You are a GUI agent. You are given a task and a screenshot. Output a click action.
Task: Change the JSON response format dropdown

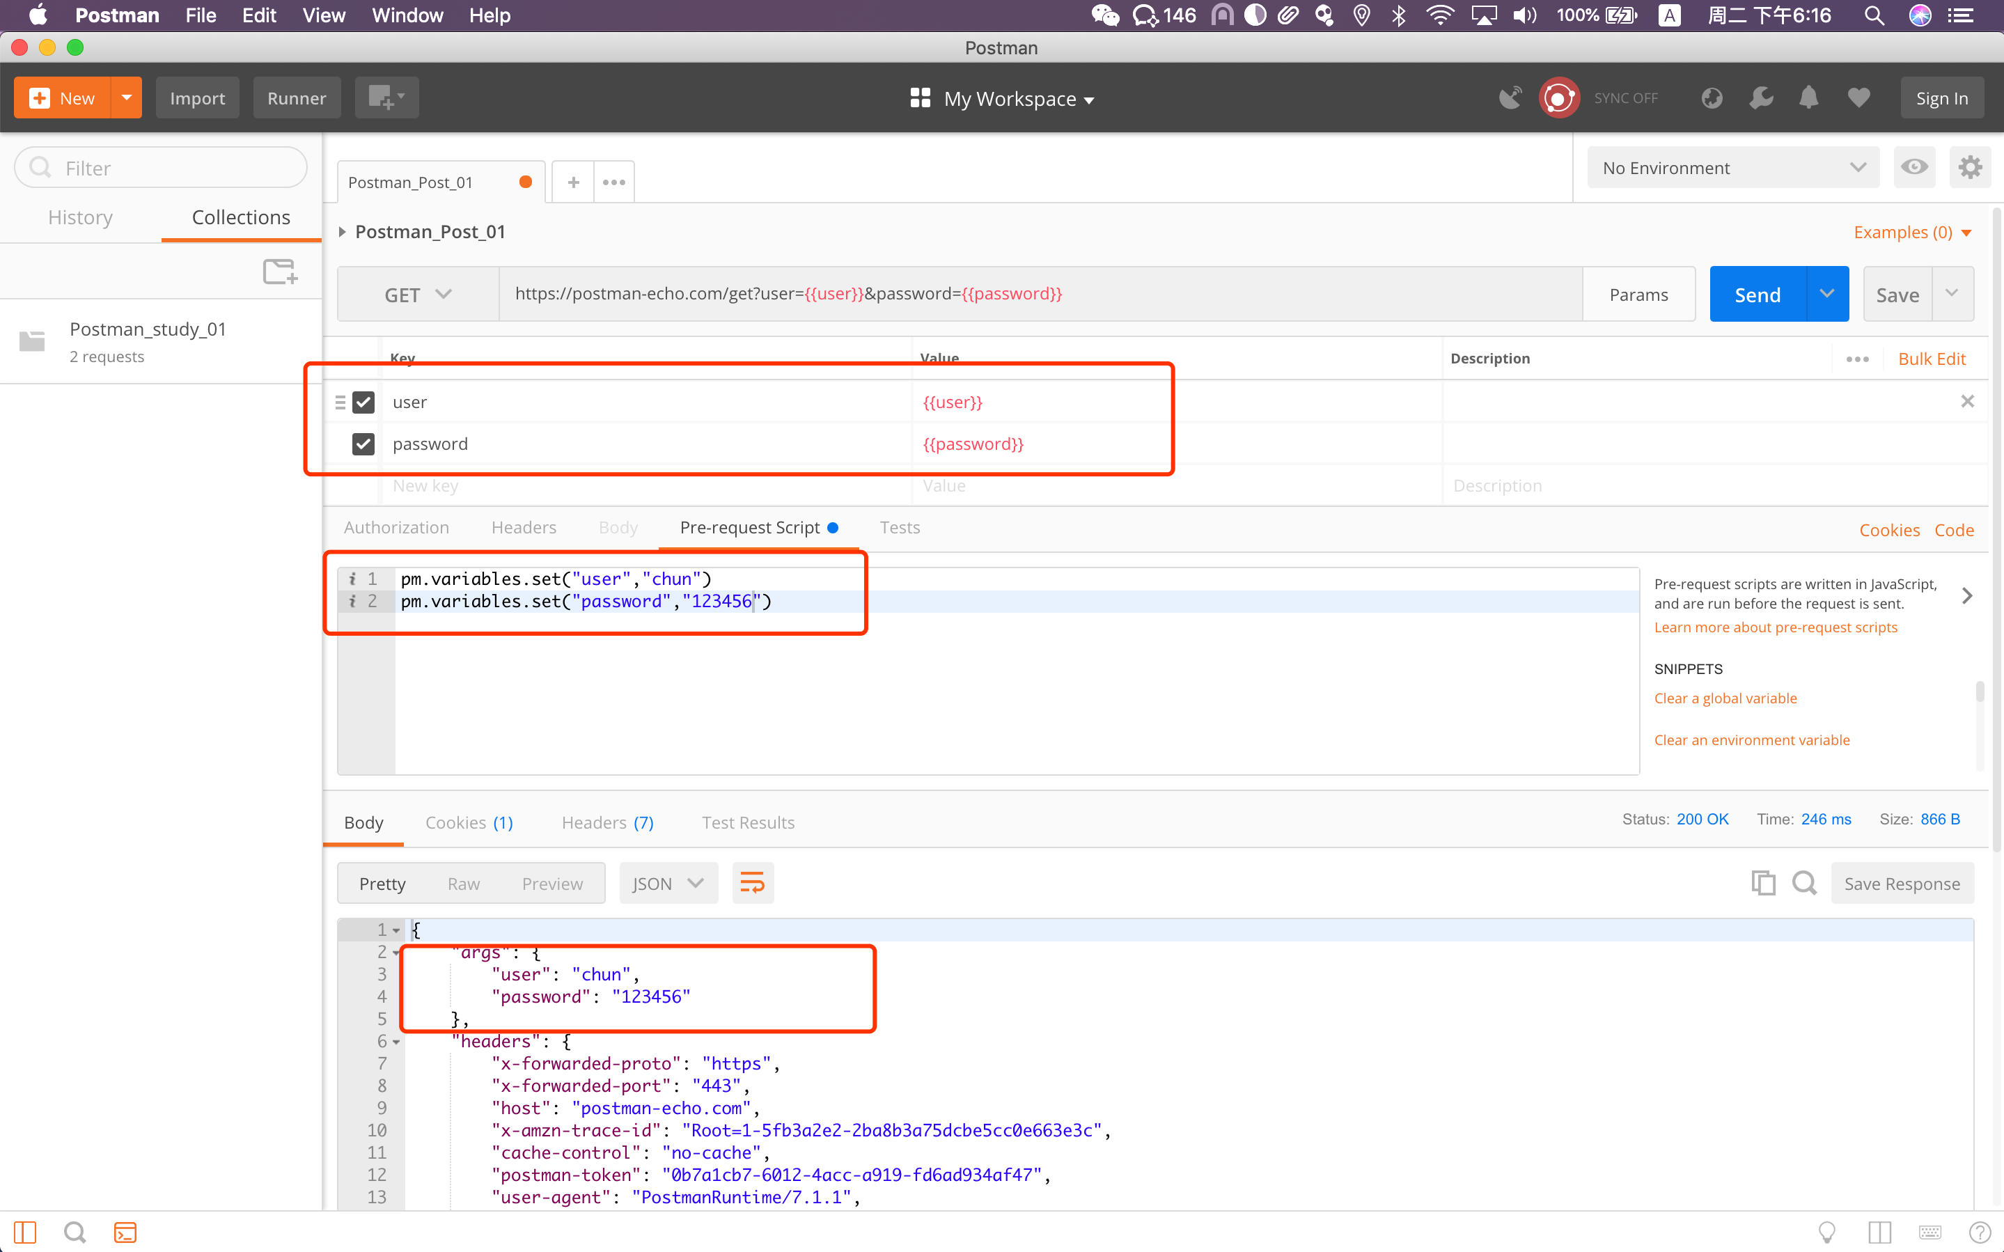(668, 884)
